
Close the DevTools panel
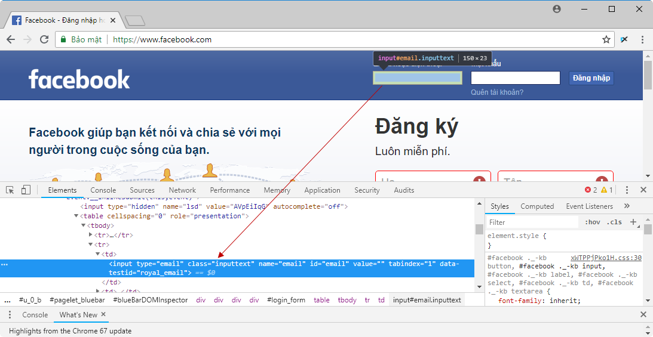pyautogui.click(x=643, y=190)
